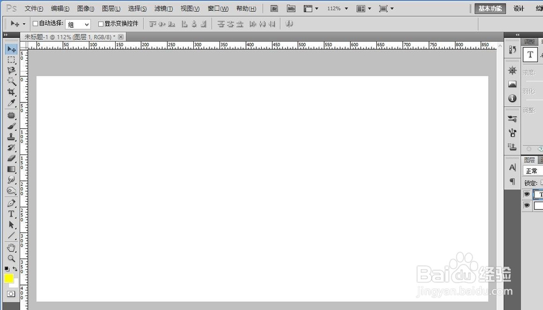Image resolution: width=543 pixels, height=310 pixels.
Task: Launch Mini Bridge with Mb icon
Action: [x=291, y=9]
